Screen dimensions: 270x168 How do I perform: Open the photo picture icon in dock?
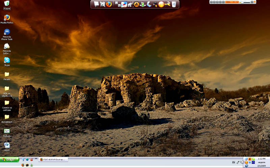click(x=124, y=4)
